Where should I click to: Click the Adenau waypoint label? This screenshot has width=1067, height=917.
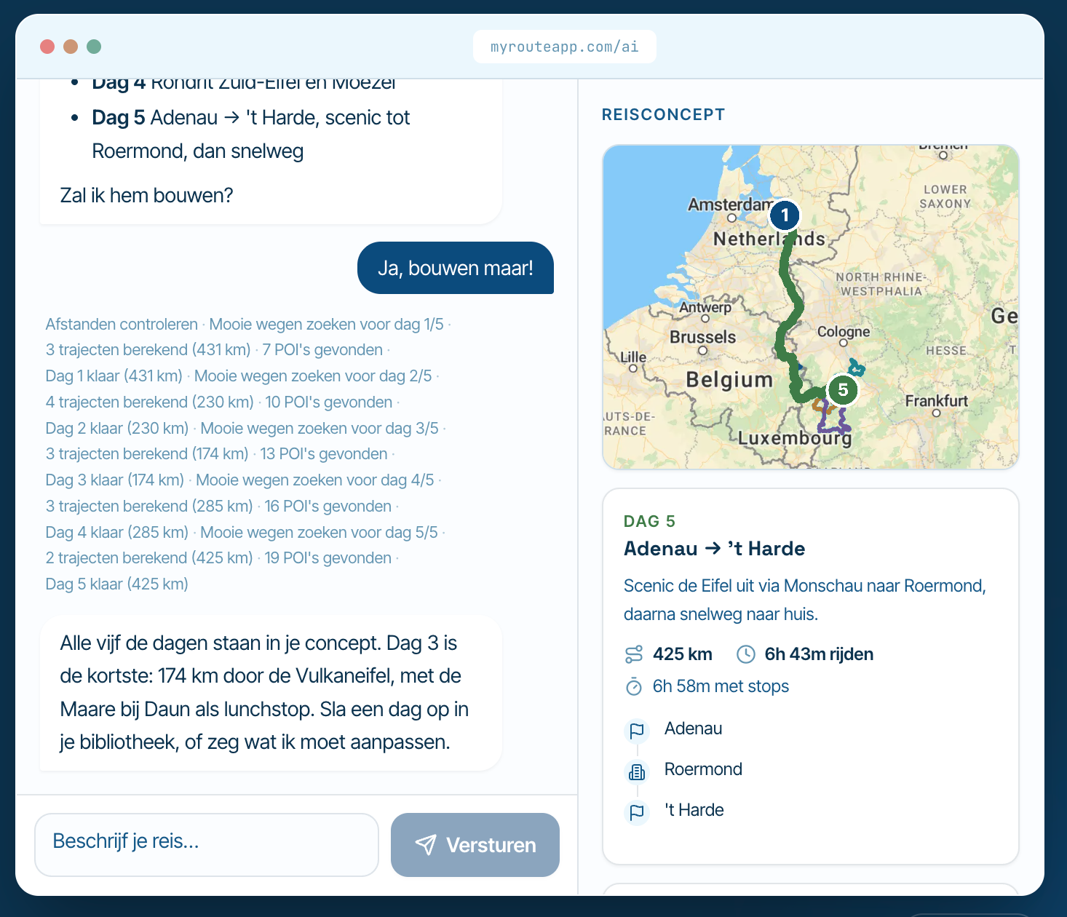pyautogui.click(x=694, y=729)
